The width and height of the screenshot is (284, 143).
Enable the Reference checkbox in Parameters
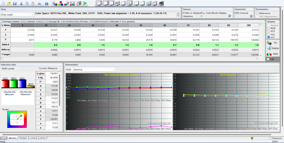tap(257, 13)
